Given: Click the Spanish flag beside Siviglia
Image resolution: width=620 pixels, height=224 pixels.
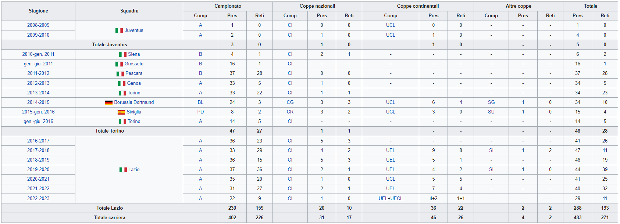Looking at the screenshot, I should pos(121,112).
